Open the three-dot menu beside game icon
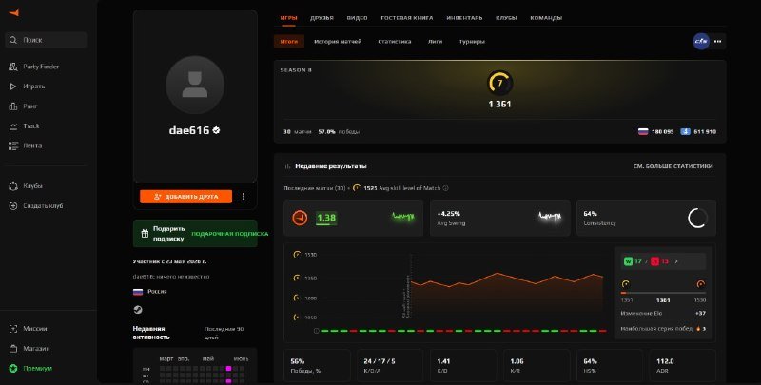The width and height of the screenshot is (761, 385). click(x=718, y=41)
